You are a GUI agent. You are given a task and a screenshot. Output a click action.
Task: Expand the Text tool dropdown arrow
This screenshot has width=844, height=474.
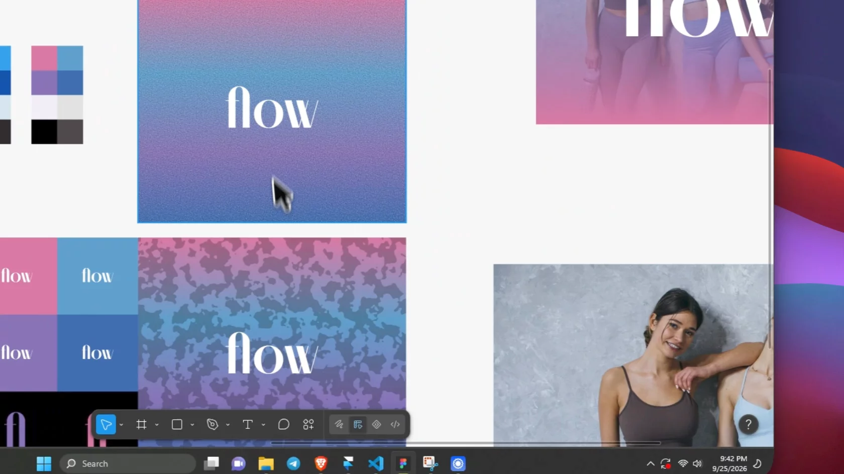263,425
